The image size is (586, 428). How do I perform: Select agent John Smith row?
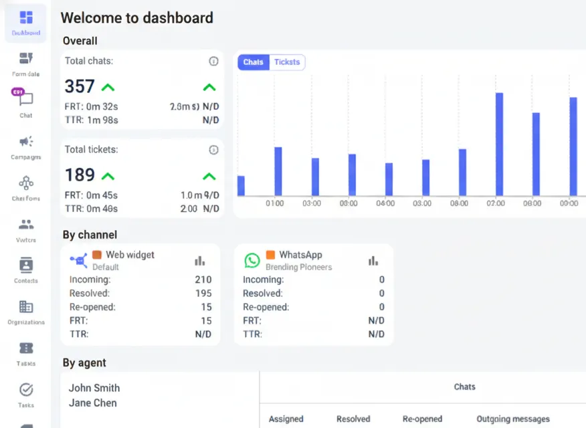pyautogui.click(x=94, y=388)
